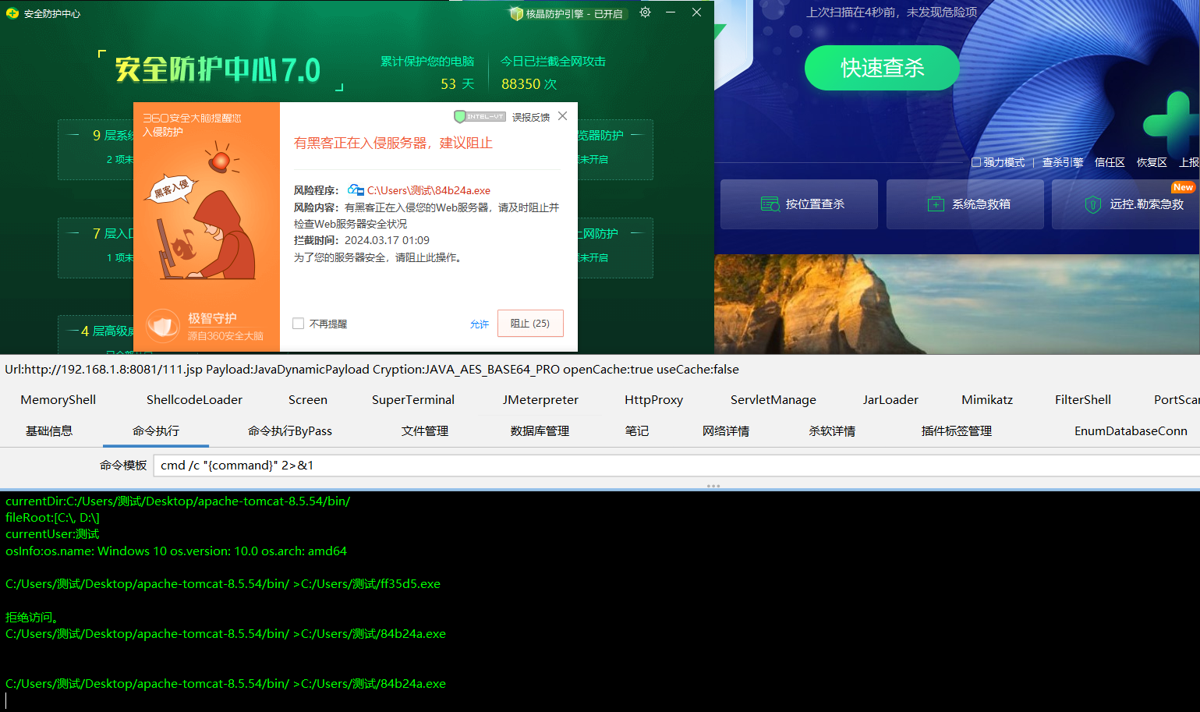Viewport: 1200px width, 712px height.
Task: Start quick scan with 快速查杀 button
Action: [x=882, y=68]
